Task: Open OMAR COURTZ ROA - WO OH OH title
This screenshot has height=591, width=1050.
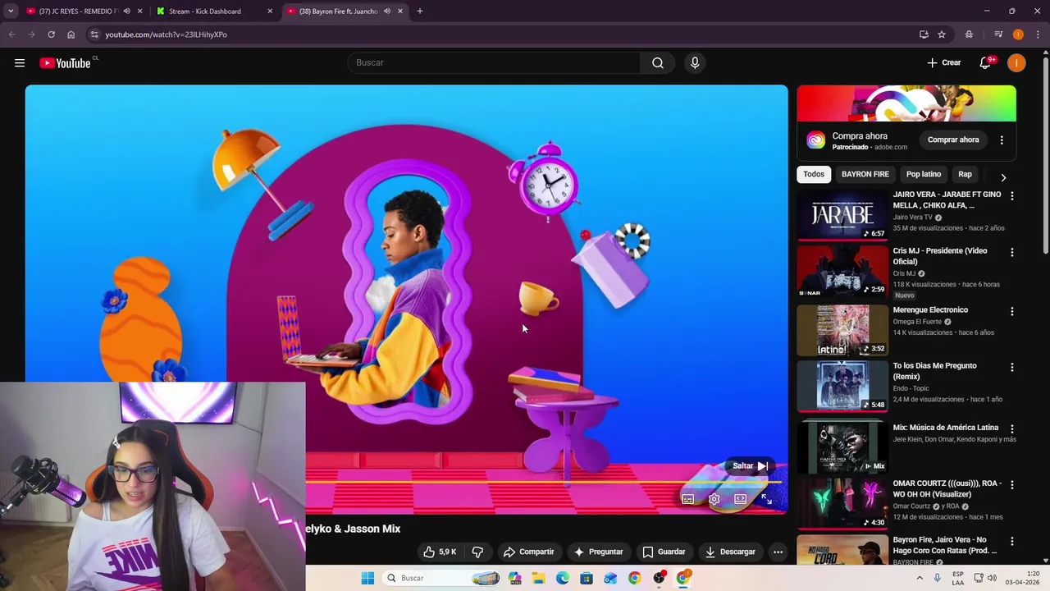Action: [x=947, y=488]
